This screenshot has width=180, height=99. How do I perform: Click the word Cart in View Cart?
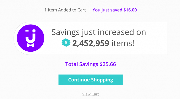95,94
